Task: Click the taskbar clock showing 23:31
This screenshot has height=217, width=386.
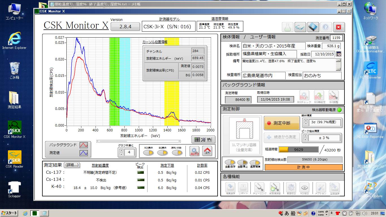Action: click(x=375, y=213)
